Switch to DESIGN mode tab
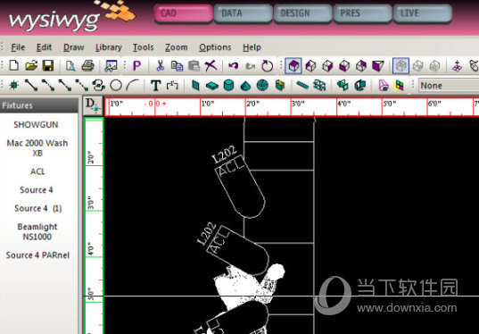The height and width of the screenshot is (334, 479). [302, 13]
